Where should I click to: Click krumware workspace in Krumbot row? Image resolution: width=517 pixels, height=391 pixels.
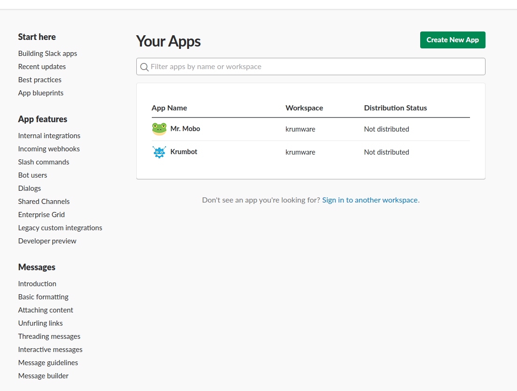click(x=300, y=152)
